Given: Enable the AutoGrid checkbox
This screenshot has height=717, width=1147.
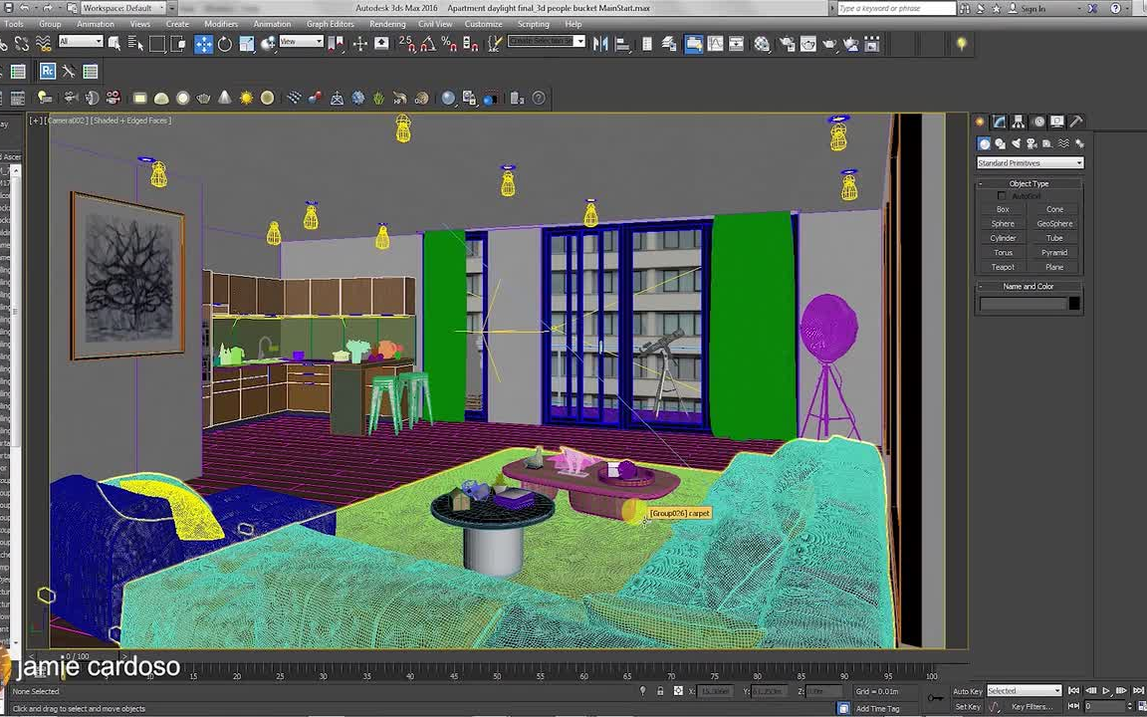Looking at the screenshot, I should 1002,196.
